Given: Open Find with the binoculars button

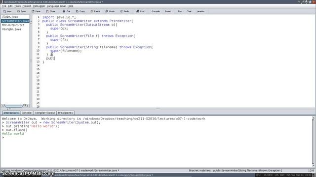Looking at the screenshot, I should [140, 11].
